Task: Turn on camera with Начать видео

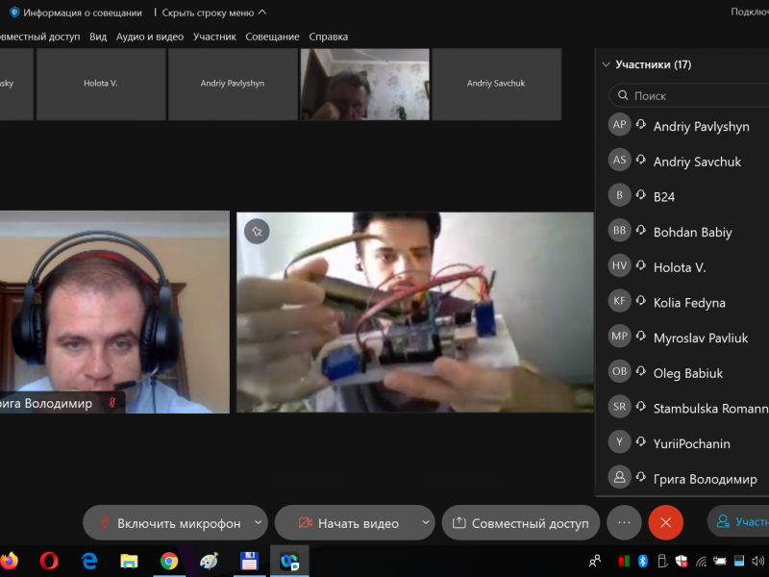Action: 347,523
